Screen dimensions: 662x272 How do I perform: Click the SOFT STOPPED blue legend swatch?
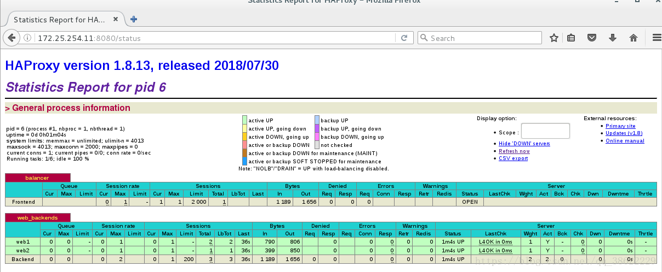[245, 162]
